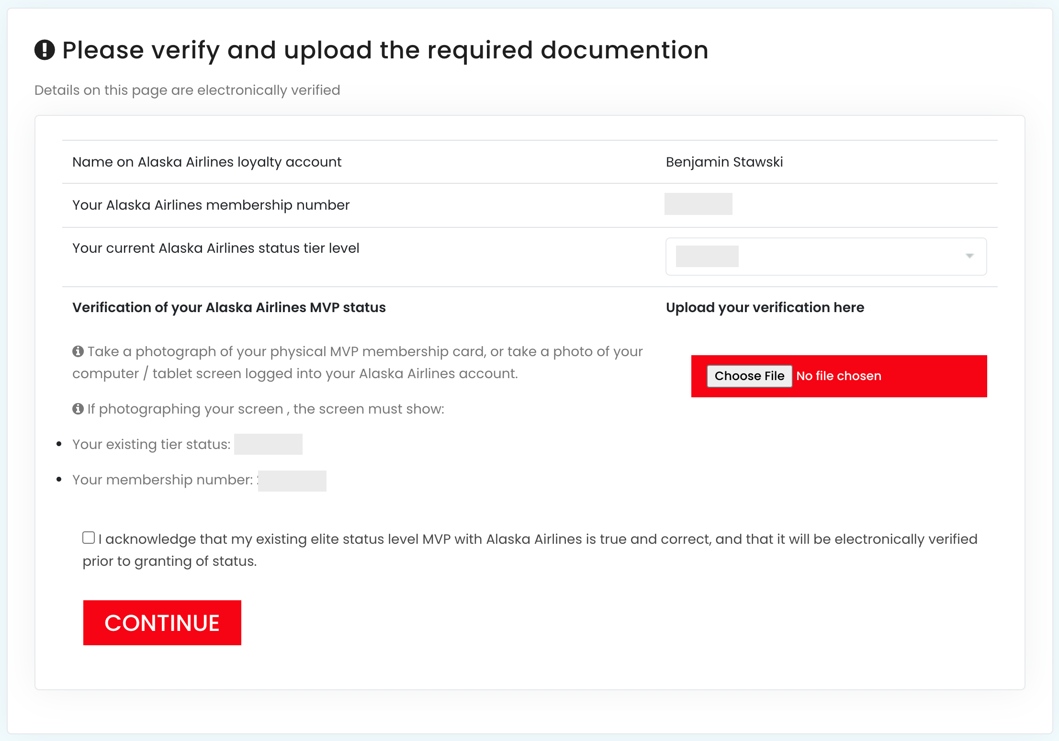Click the redacted existing tier status value
The image size is (1059, 741).
point(268,444)
